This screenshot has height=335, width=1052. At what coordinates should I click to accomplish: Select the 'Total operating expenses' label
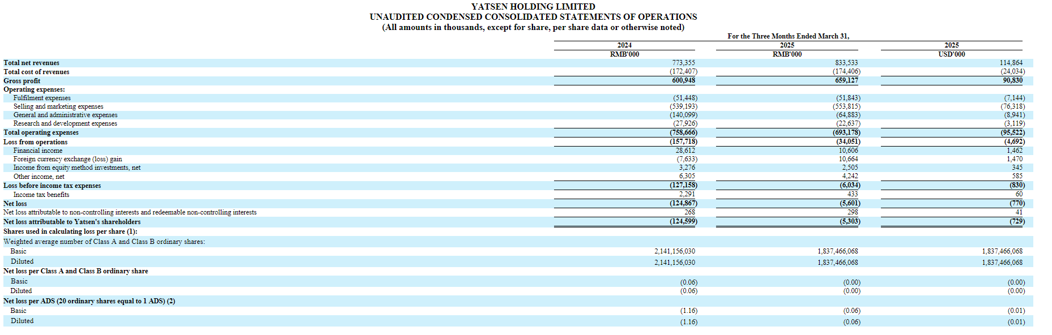coord(41,132)
